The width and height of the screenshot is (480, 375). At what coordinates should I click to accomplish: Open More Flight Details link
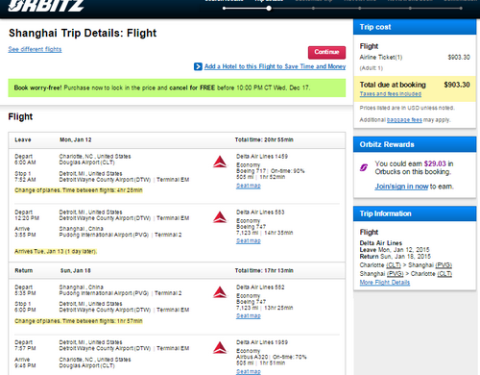point(385,283)
